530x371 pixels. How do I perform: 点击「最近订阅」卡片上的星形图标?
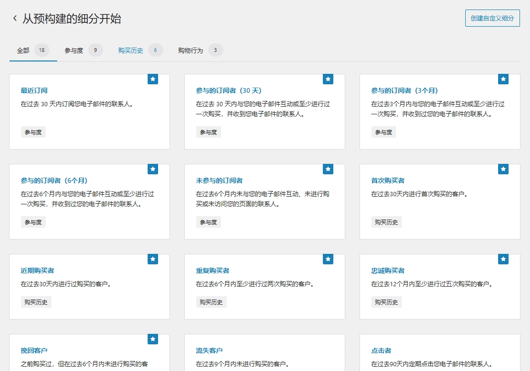[x=152, y=79]
